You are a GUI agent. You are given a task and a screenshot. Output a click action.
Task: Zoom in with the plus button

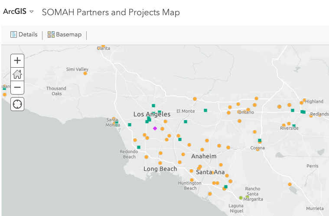pos(17,60)
